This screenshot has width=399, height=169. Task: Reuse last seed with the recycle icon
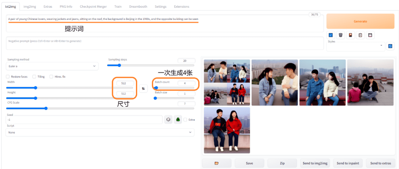coord(178,120)
